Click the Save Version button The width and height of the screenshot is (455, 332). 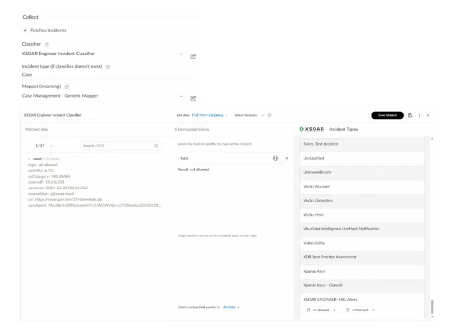(x=387, y=115)
